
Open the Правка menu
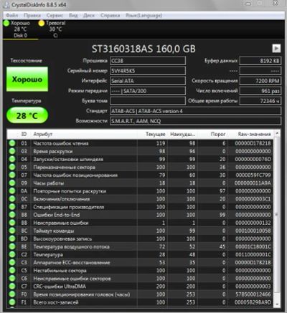[32, 16]
